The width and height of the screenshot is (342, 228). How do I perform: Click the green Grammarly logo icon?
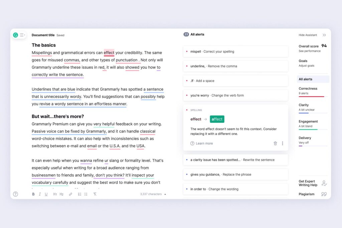tap(15, 35)
